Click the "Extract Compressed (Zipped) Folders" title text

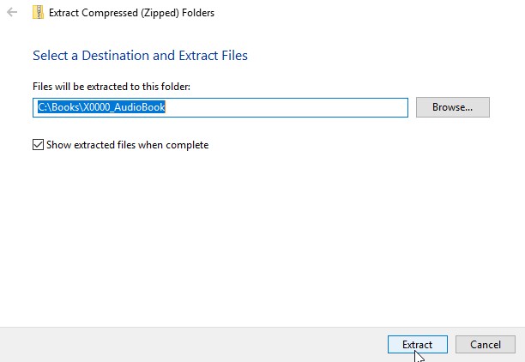pyautogui.click(x=131, y=13)
